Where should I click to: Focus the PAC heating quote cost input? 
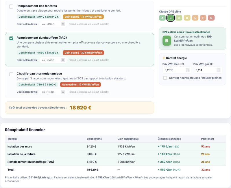pyautogui.click(x=51, y=60)
